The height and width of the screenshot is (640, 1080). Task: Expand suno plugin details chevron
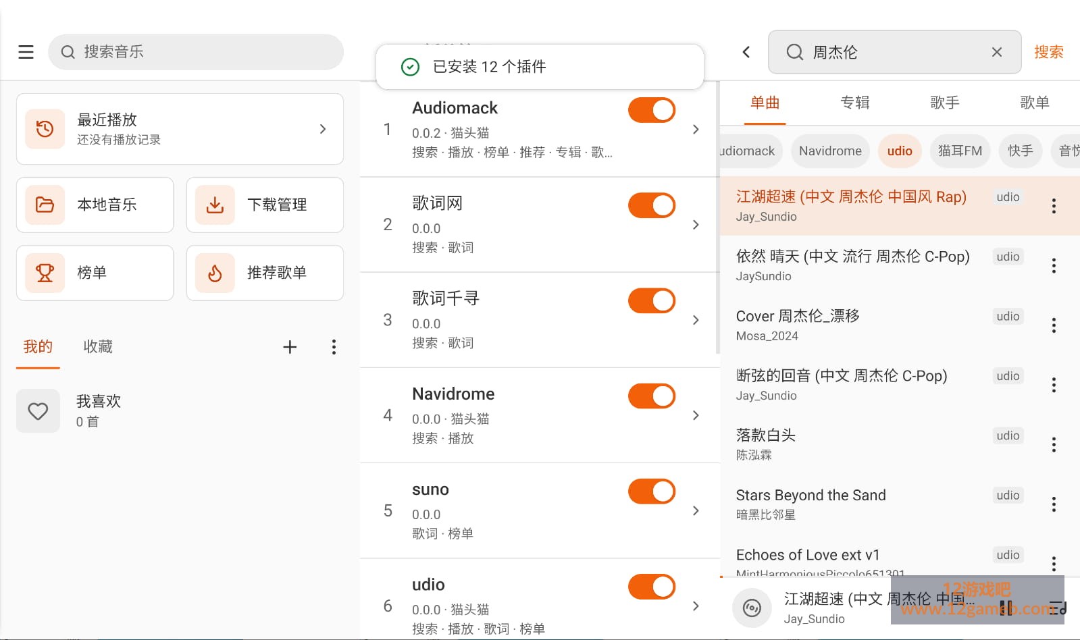[x=696, y=511]
